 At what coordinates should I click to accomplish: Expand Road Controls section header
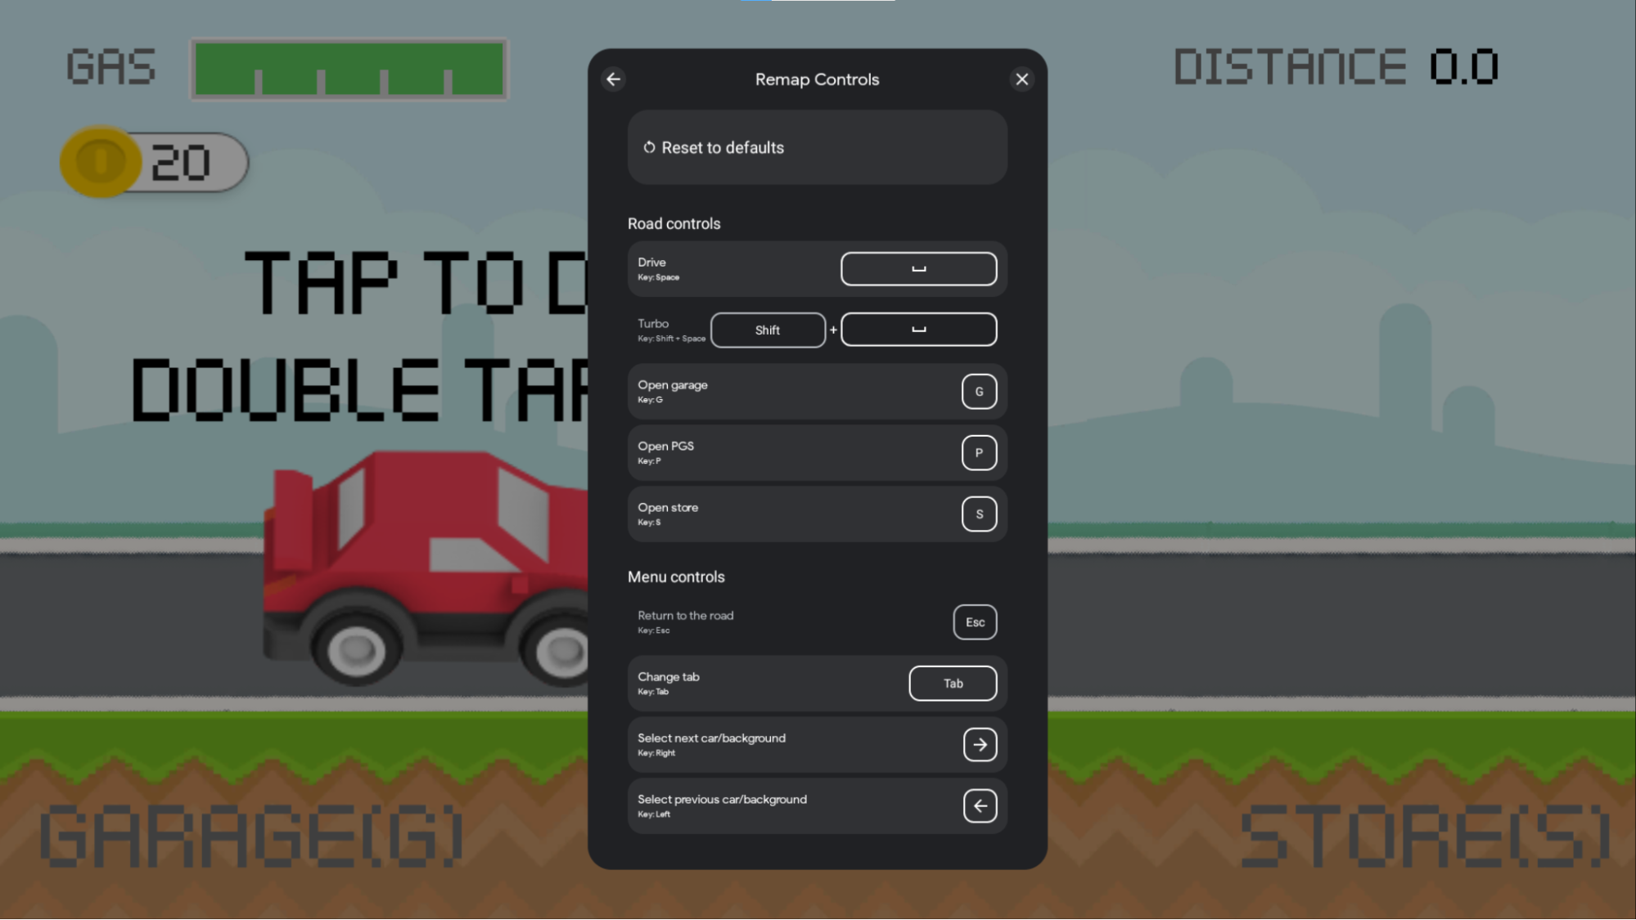coord(673,223)
